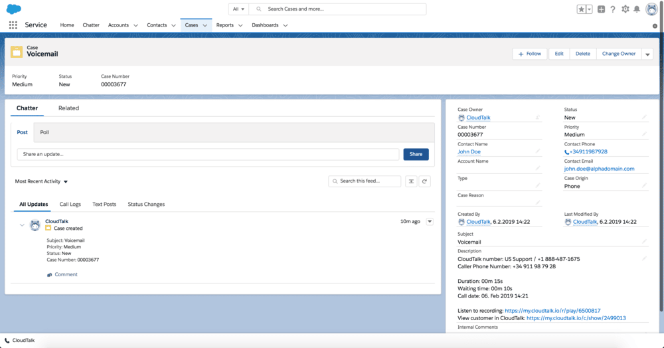The width and height of the screenshot is (664, 348).
Task: Click the Search this feed field
Action: coord(365,181)
